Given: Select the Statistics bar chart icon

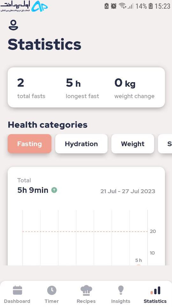Looking at the screenshot, I should [x=155, y=290].
